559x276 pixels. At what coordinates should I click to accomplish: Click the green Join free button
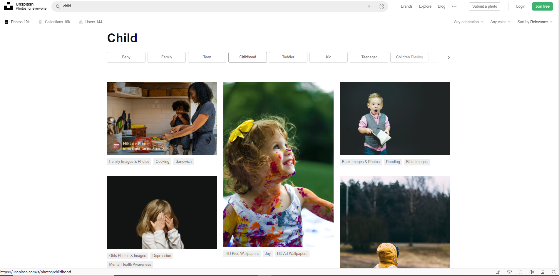542,6
